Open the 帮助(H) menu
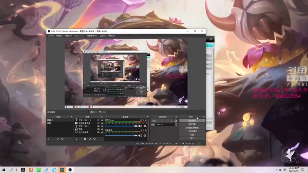 coord(111,36)
